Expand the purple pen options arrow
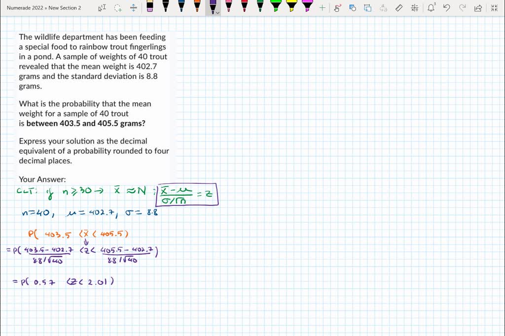 217,13
